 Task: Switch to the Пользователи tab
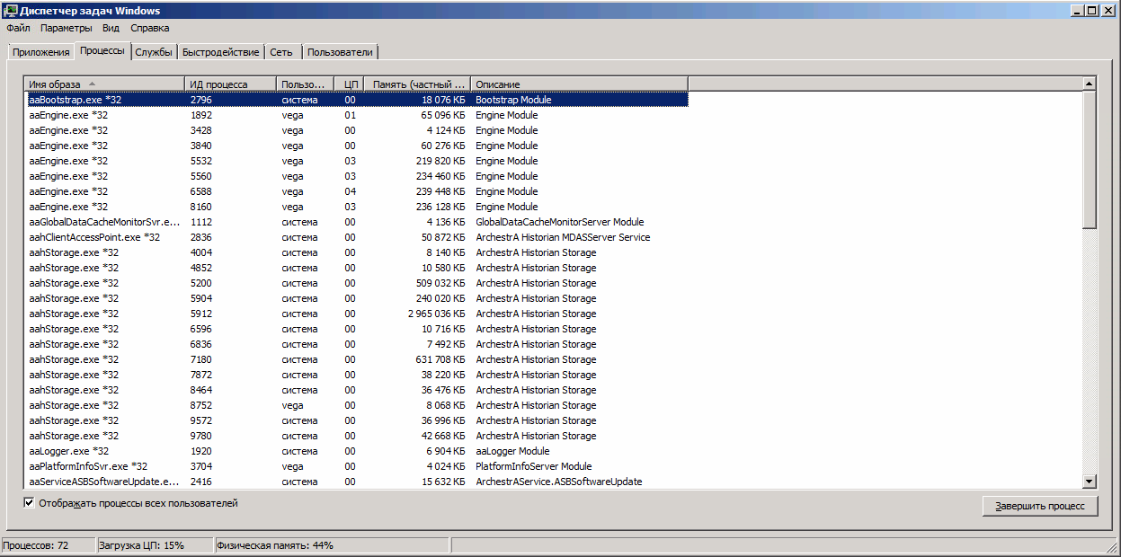click(340, 52)
